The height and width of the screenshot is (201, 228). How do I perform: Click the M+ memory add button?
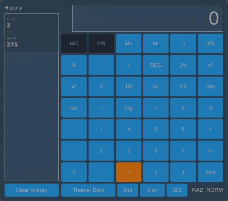coord(128,43)
